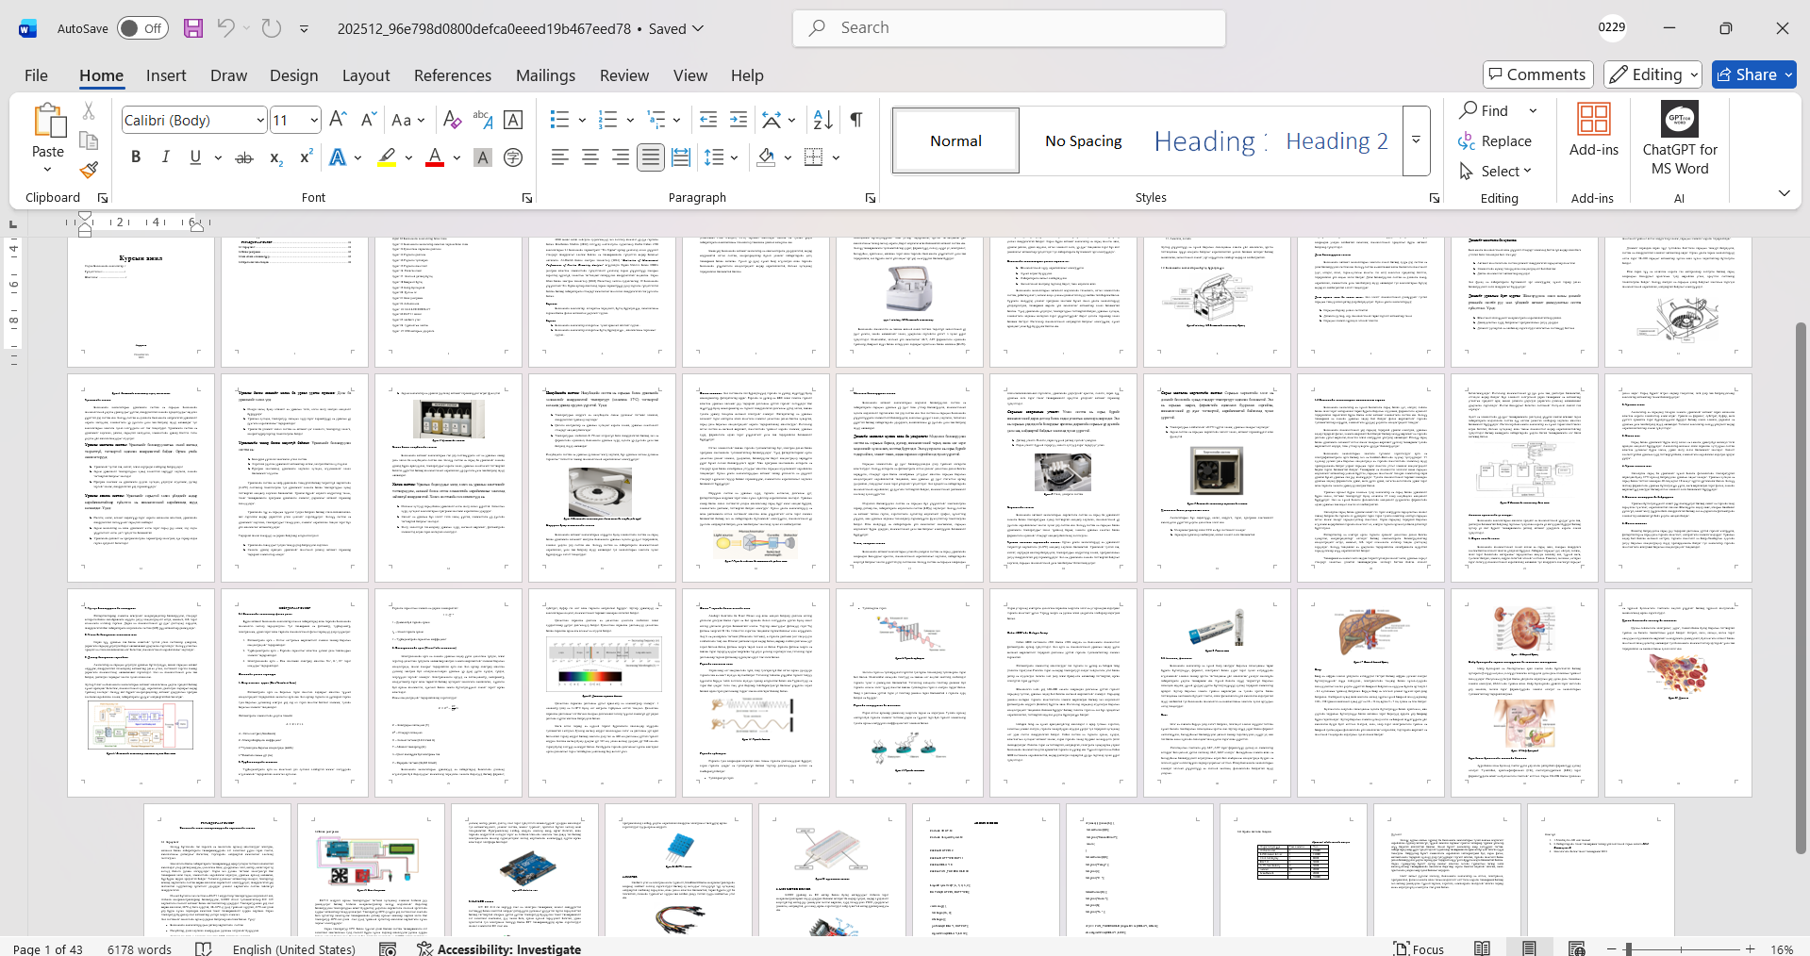This screenshot has width=1810, height=956.
Task: Click the Justify alignment icon
Action: click(650, 157)
